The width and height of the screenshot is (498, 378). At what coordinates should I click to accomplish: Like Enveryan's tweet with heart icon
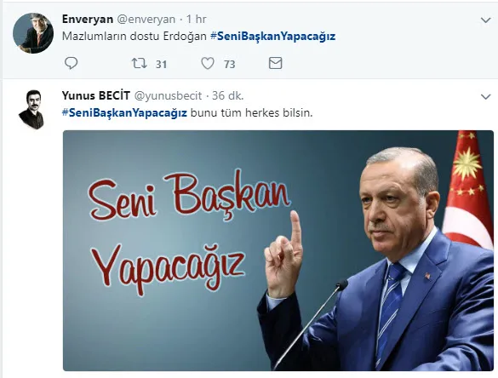208,63
